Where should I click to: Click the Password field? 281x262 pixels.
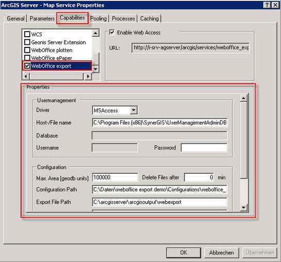click(x=204, y=148)
